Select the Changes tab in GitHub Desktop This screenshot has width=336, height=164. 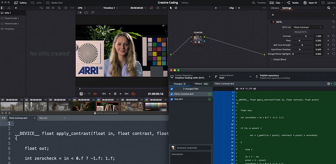click(180, 84)
